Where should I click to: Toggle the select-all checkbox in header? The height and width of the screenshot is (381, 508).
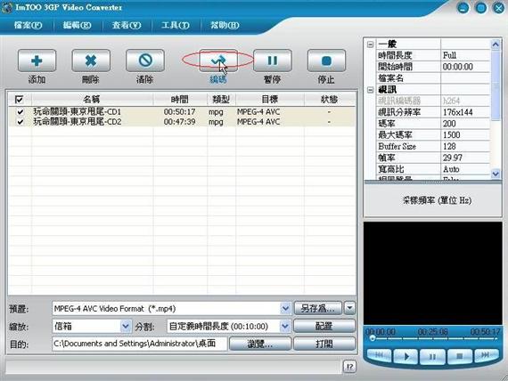click(x=19, y=99)
